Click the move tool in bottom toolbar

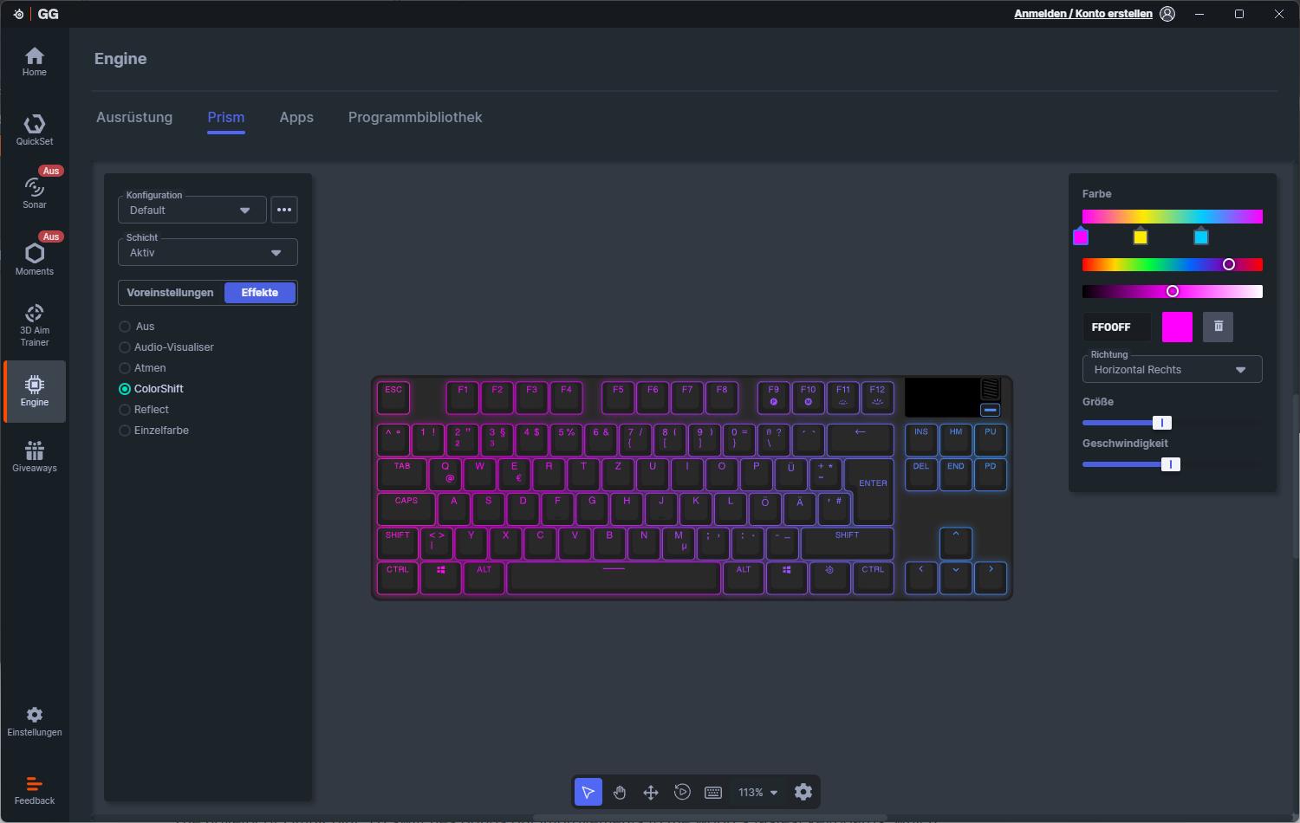651,792
